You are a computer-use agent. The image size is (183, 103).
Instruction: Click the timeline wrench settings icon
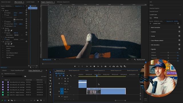tap(71, 76)
